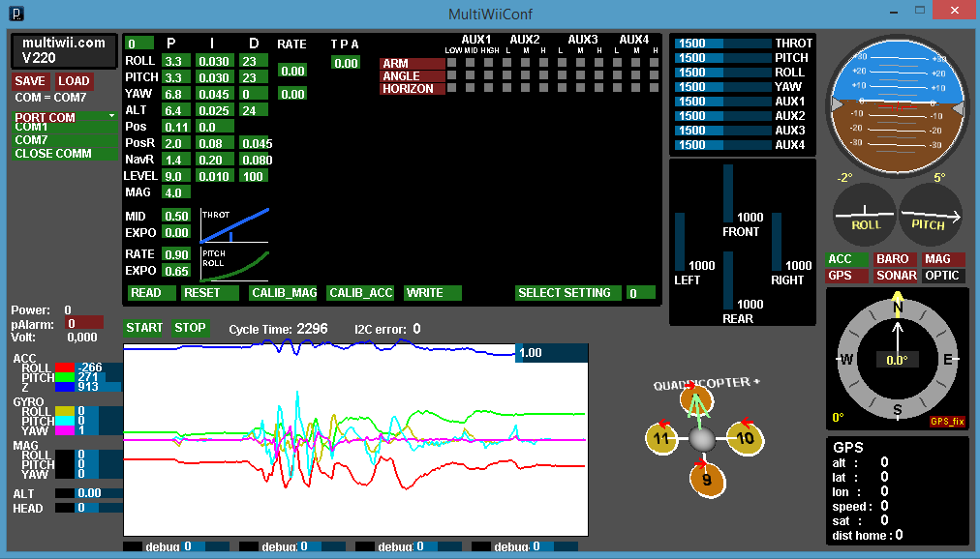Image resolution: width=980 pixels, height=559 pixels.
Task: Click the graph scale slider showing 1.00
Action: pos(551,352)
